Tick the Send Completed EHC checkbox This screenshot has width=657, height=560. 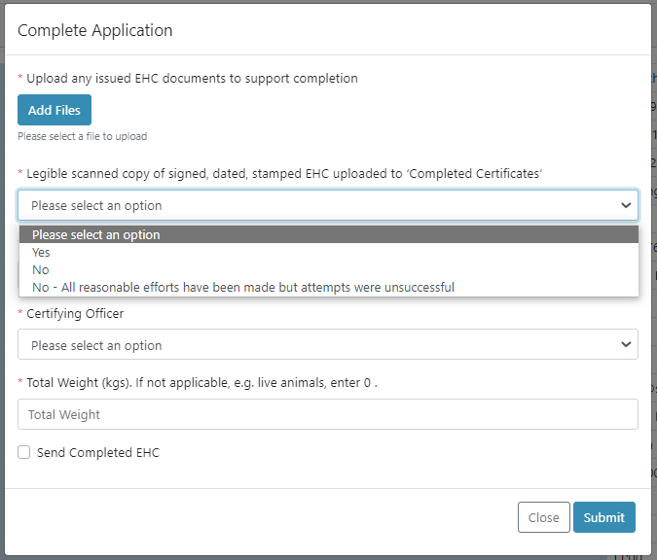(24, 452)
